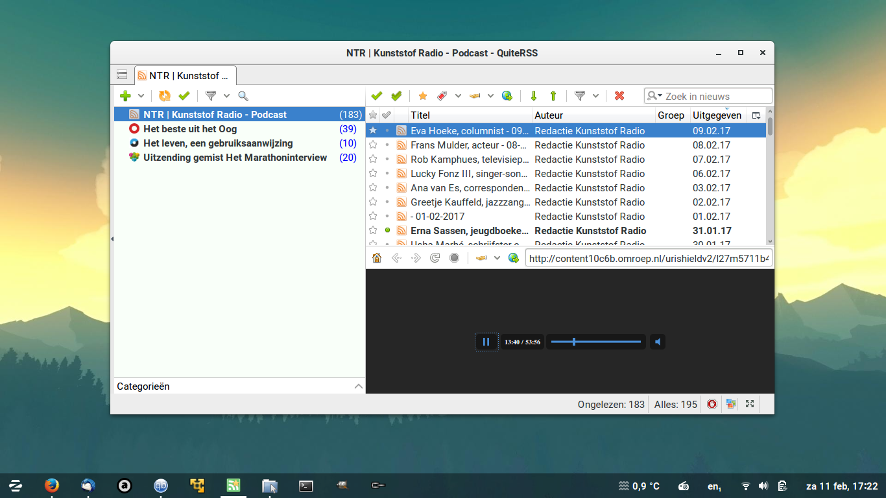Screen dimensions: 886x498
Task: Launch Firefox from the taskbar
Action: (x=51, y=485)
